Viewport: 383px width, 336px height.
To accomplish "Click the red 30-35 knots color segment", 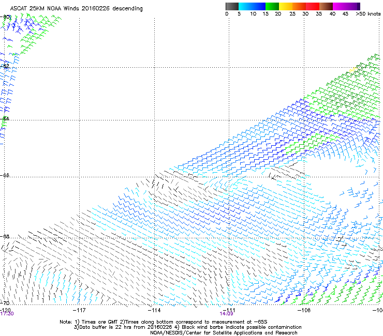I will pyautogui.click(x=313, y=6).
